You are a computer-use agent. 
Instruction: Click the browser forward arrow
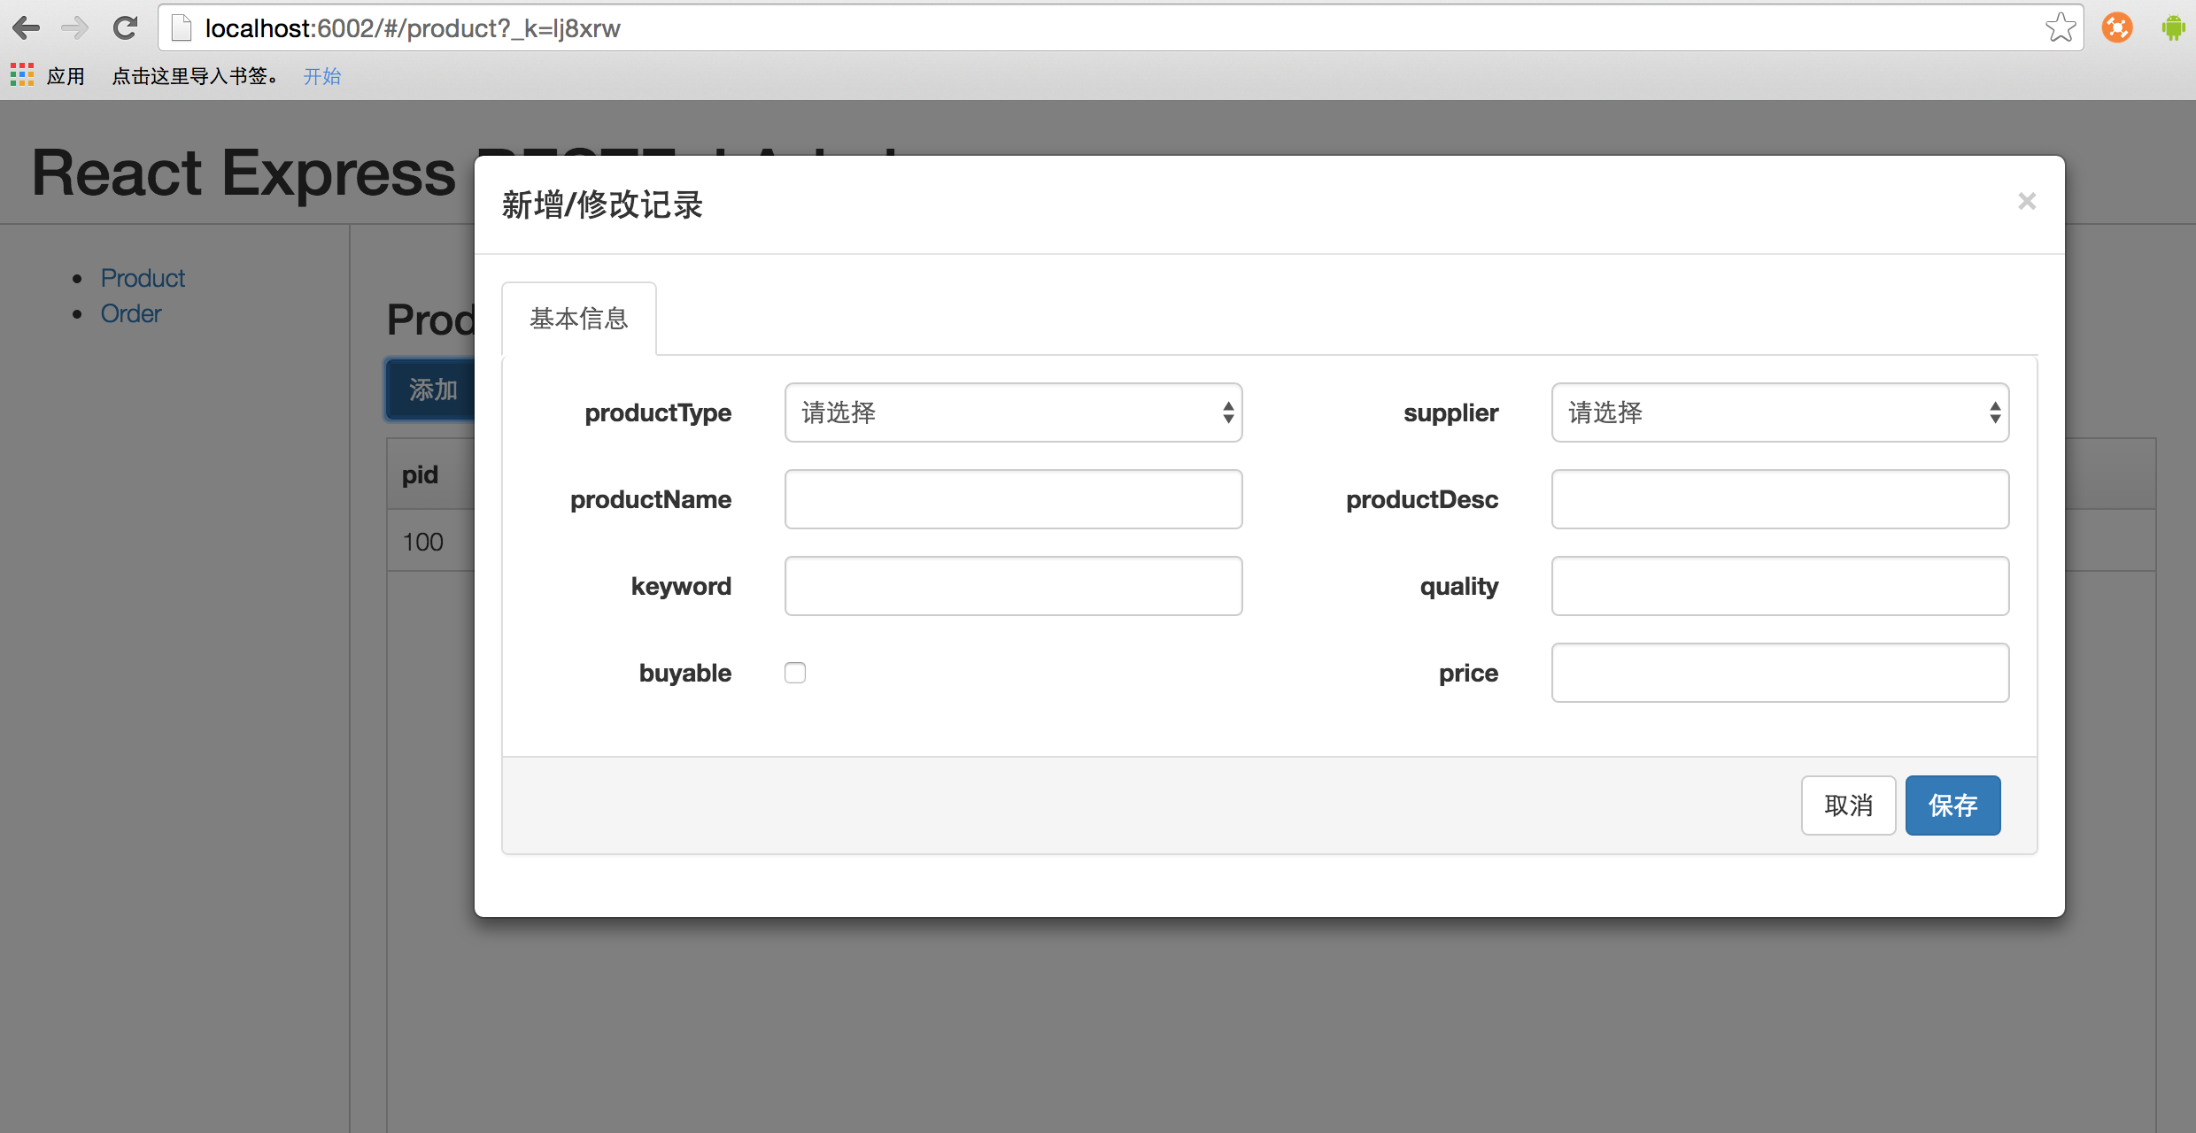coord(75,28)
